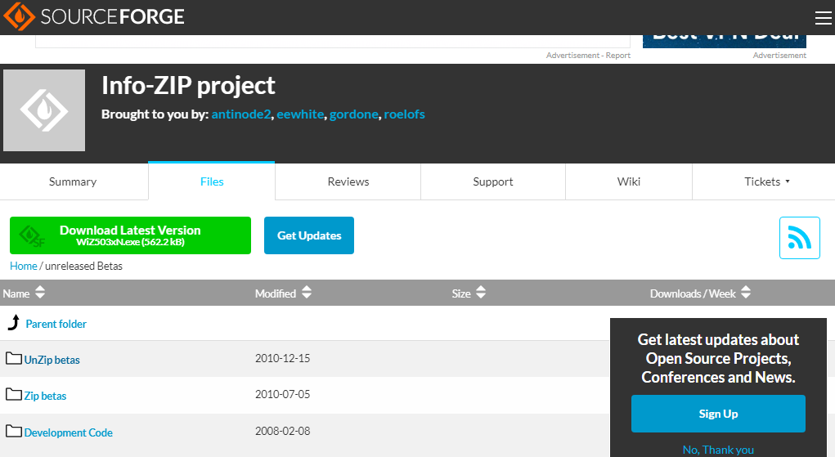Open the roelofs author link
The height and width of the screenshot is (457, 835).
click(x=404, y=114)
